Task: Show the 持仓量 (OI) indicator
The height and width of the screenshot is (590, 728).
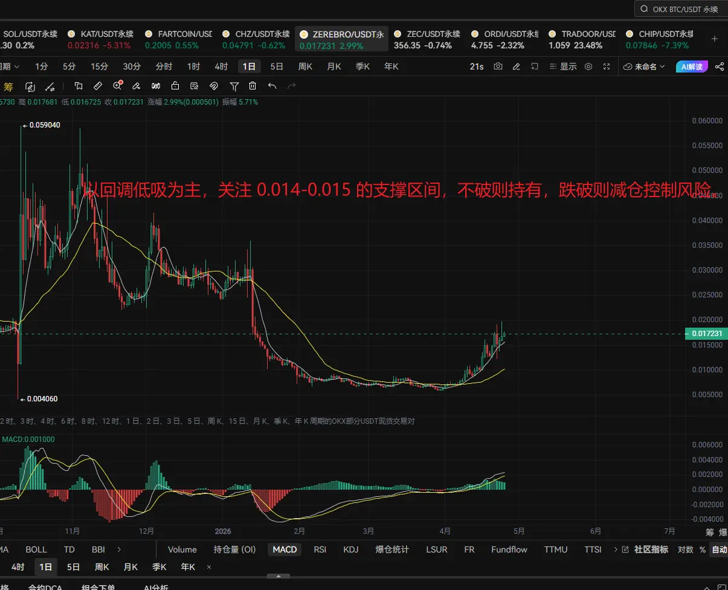Action: (x=235, y=549)
